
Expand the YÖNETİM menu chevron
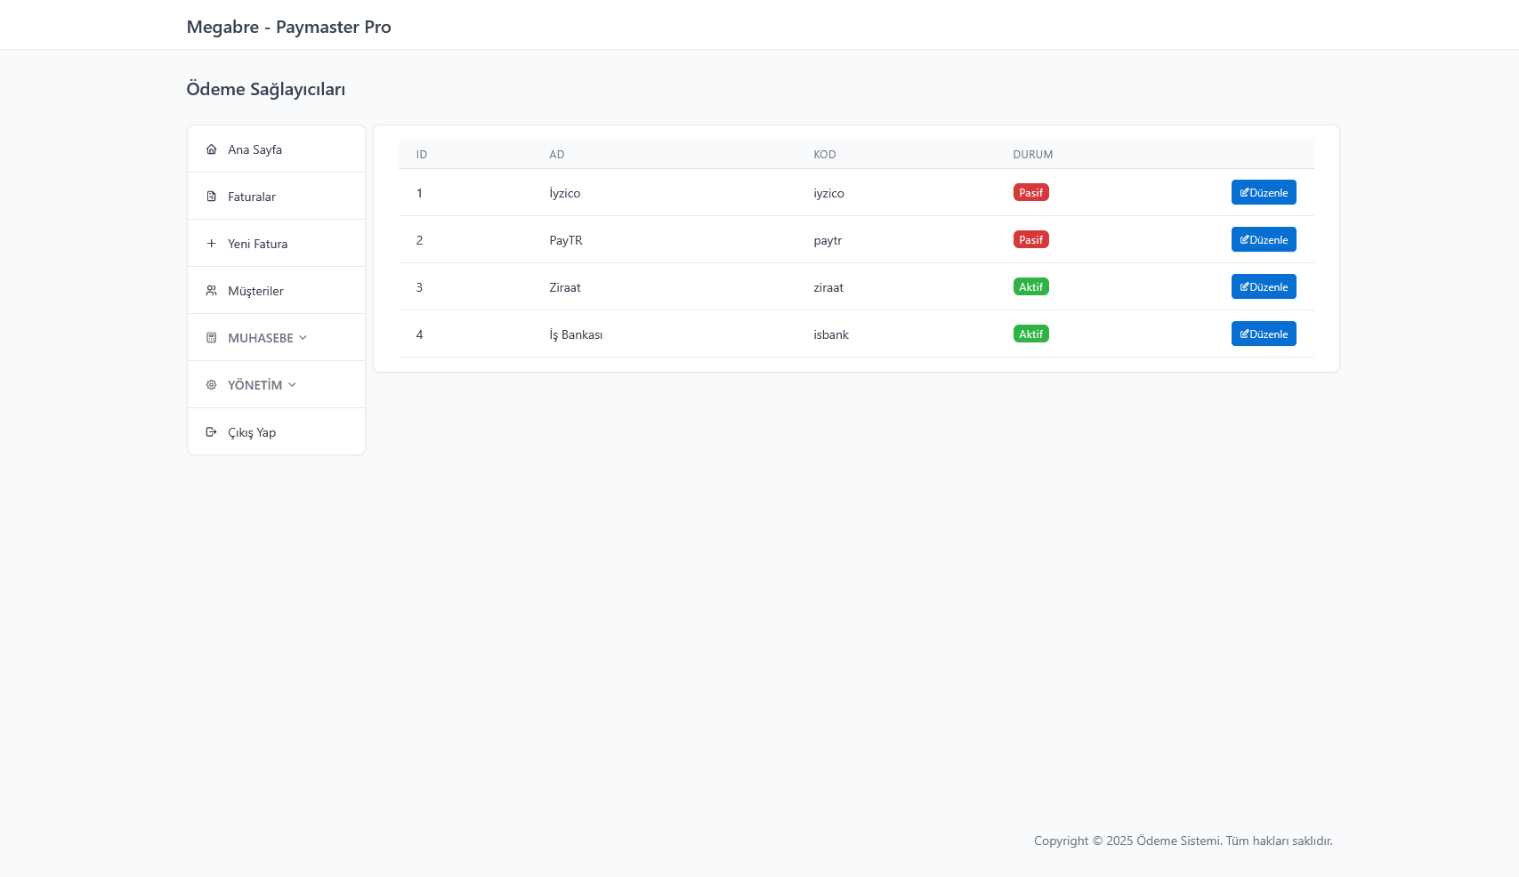coord(292,385)
